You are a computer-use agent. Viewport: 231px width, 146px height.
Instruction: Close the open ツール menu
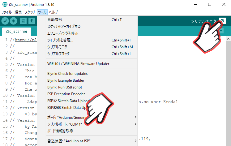[x=42, y=12]
